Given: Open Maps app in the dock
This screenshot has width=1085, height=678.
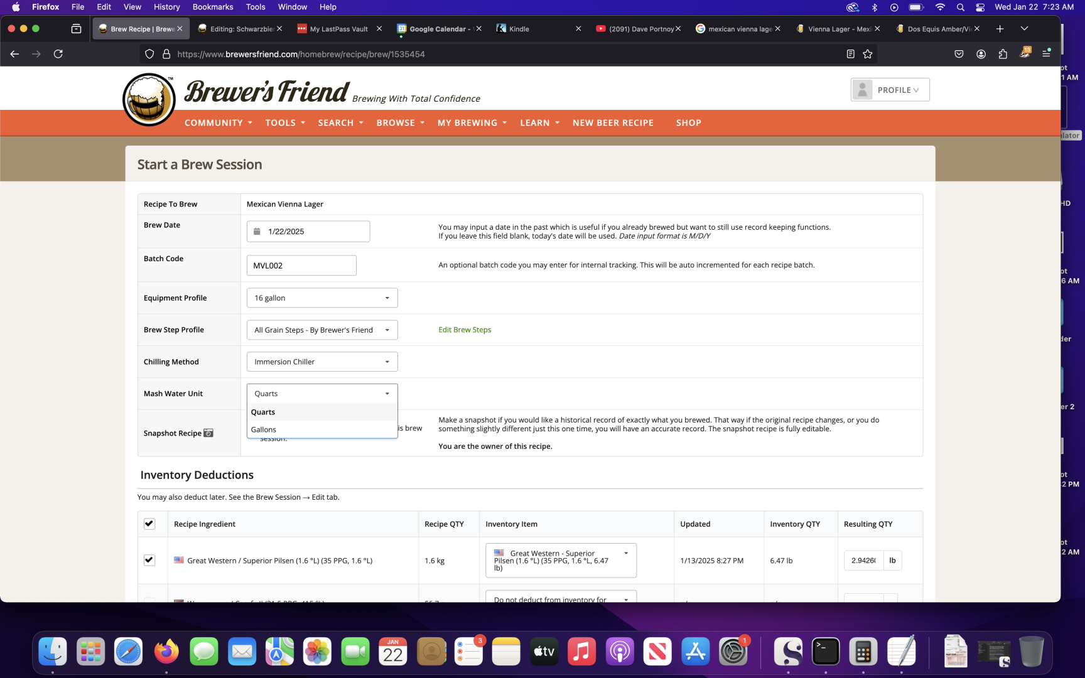Looking at the screenshot, I should 279,652.
